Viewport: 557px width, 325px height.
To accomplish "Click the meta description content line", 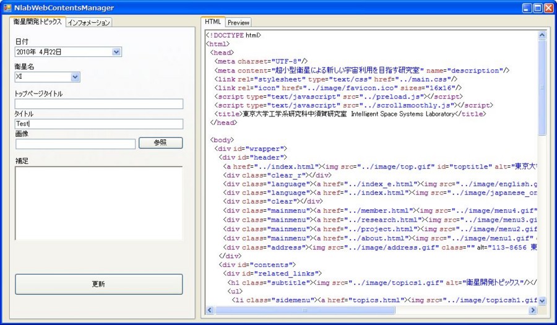I will 362,71.
